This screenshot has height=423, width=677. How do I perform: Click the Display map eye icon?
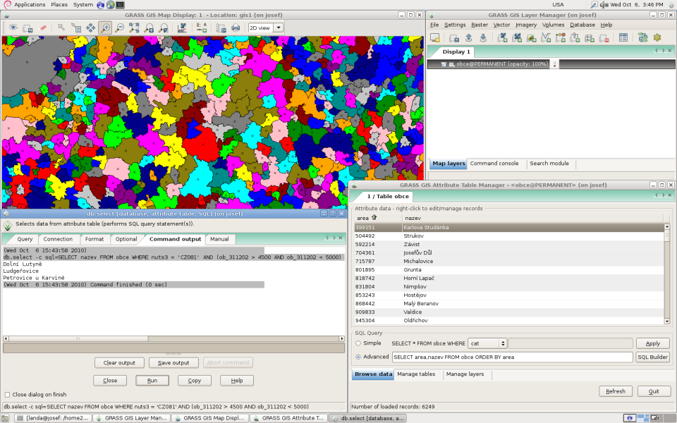coord(13,28)
